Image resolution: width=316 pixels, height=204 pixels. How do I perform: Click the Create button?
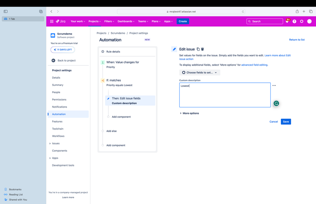[183, 21]
